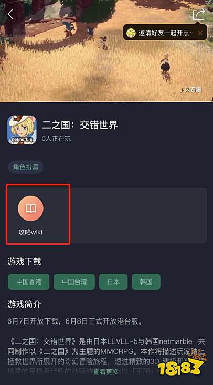Choose the 韩国 download region
This screenshot has width=213, height=385.
[x=146, y=282]
